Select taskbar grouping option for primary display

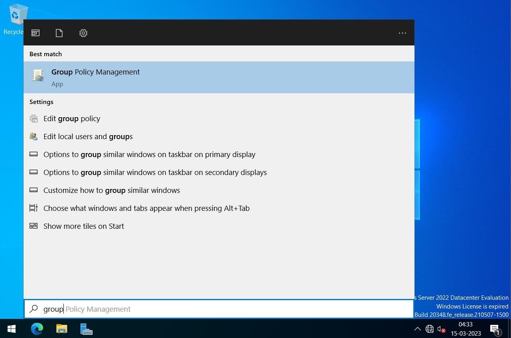(219, 154)
